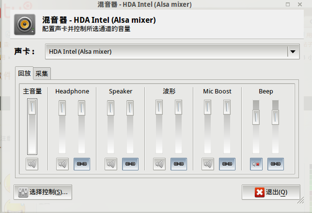Close the mixer window

(300, 4)
